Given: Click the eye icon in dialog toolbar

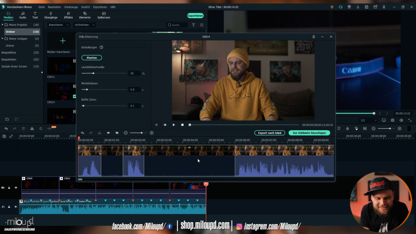Looking at the screenshot, I should click(x=108, y=133).
